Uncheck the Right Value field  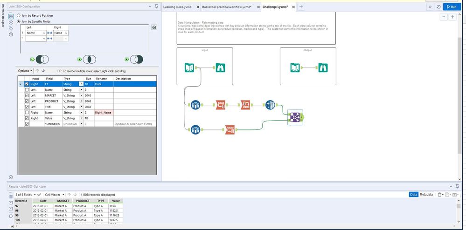pyautogui.click(x=27, y=118)
